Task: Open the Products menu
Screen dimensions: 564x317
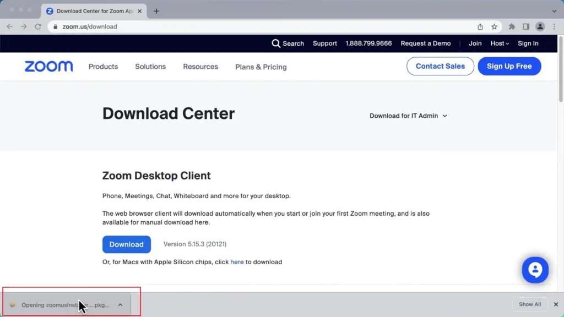Action: click(x=103, y=67)
